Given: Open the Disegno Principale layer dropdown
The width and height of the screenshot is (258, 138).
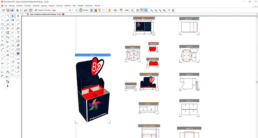Looking at the screenshot, I should point(70,10).
